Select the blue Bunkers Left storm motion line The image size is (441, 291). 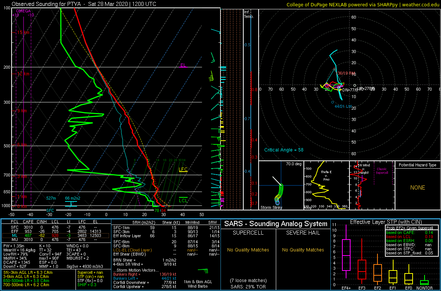pos(145,278)
